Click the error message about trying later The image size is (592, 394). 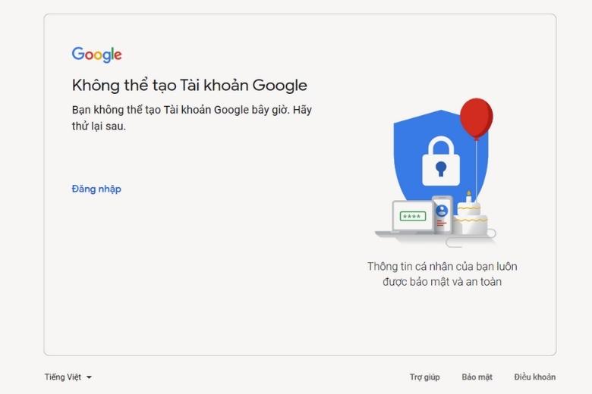(192, 117)
